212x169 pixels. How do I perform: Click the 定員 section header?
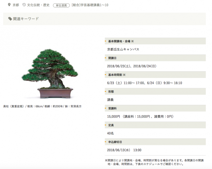[x=111, y=125]
